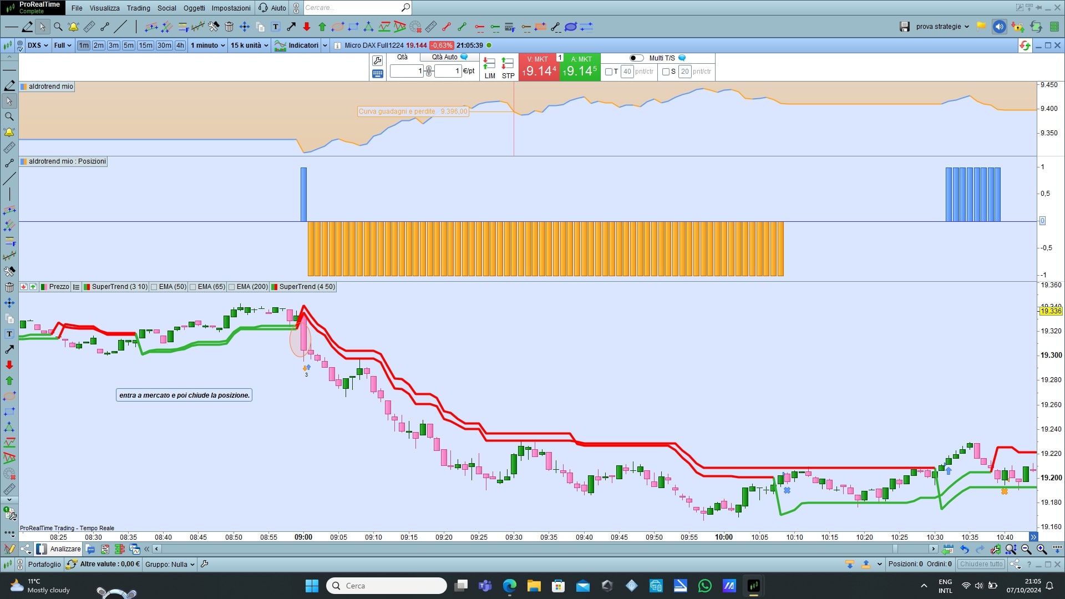Open the Trading menu
The height and width of the screenshot is (599, 1065).
[x=138, y=8]
